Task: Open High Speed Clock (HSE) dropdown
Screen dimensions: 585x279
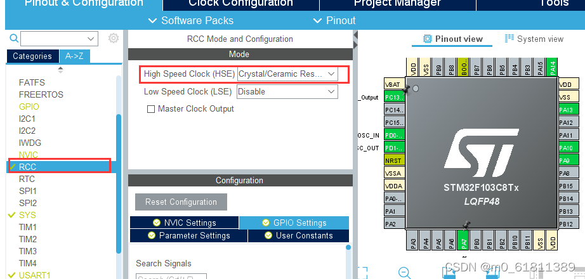Action: [287, 74]
